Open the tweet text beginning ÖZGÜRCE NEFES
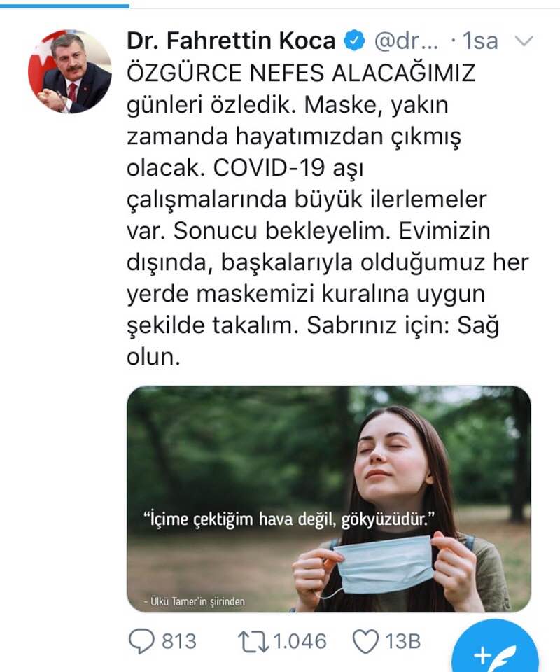Image resolution: width=560 pixels, height=672 pixels. pos(328,215)
